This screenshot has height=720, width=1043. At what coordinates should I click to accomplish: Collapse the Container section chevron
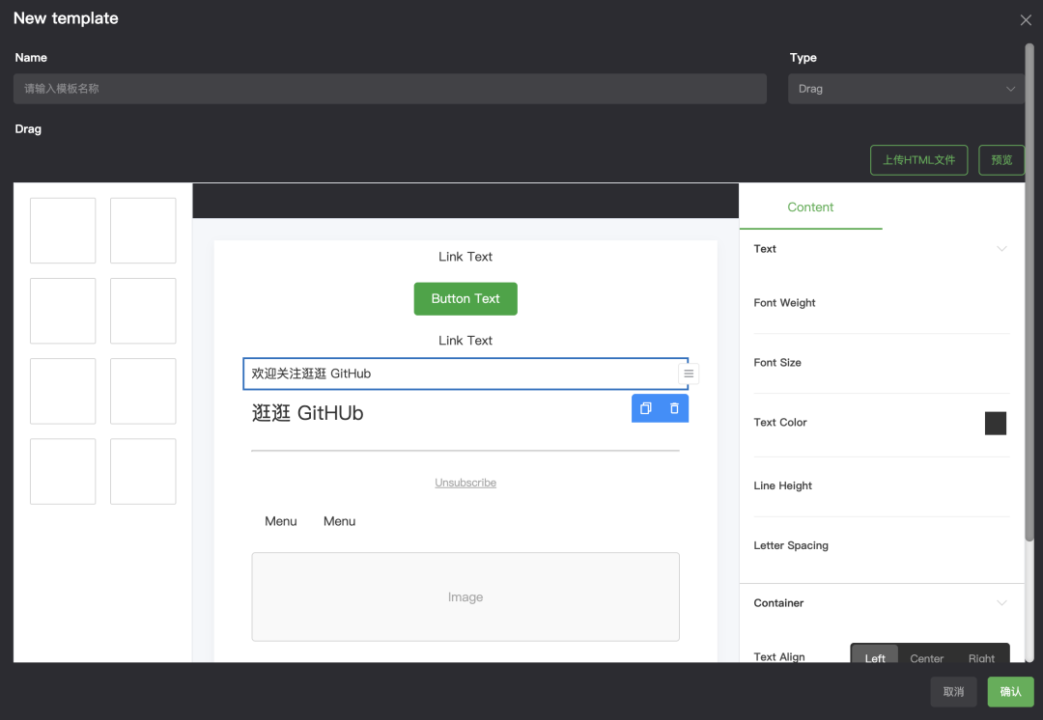click(1001, 602)
